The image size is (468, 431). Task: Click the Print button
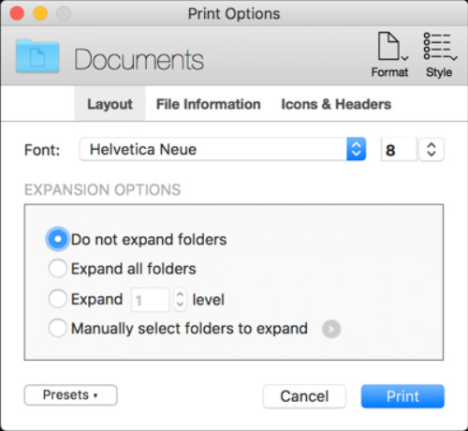[402, 396]
